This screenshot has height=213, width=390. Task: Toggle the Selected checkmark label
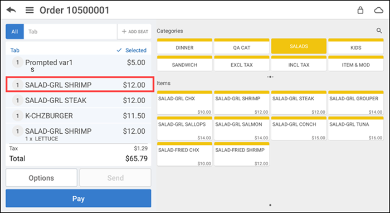click(131, 50)
